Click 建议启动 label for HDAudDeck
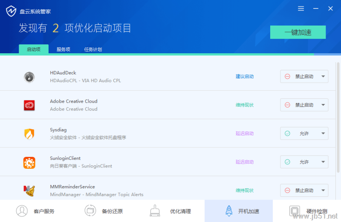This screenshot has width=341, height=222. 245,77
